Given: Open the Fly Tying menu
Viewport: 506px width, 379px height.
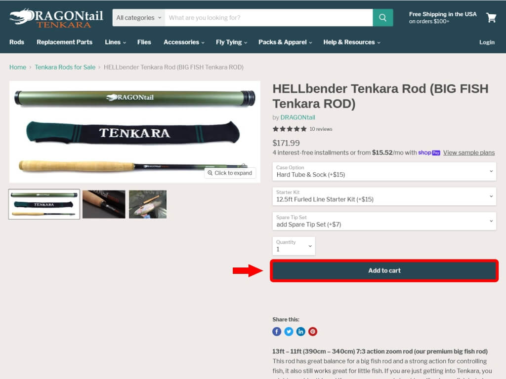Looking at the screenshot, I should click(231, 42).
